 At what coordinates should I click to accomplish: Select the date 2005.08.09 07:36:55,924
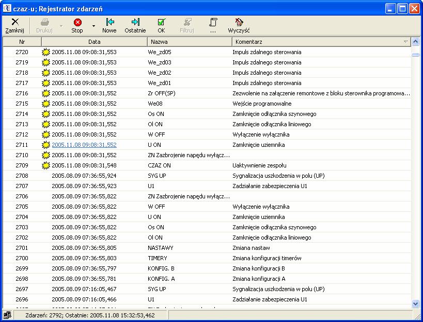(x=84, y=176)
